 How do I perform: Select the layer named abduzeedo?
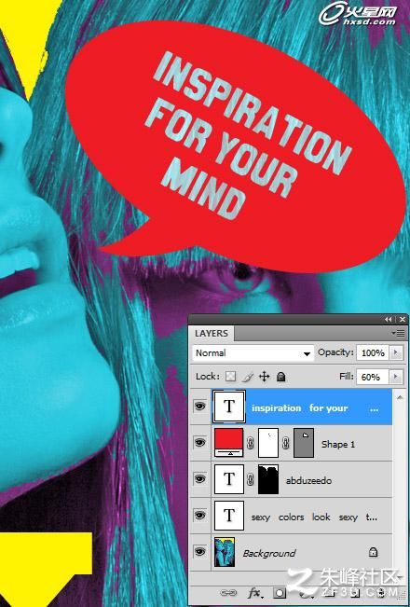308,481
